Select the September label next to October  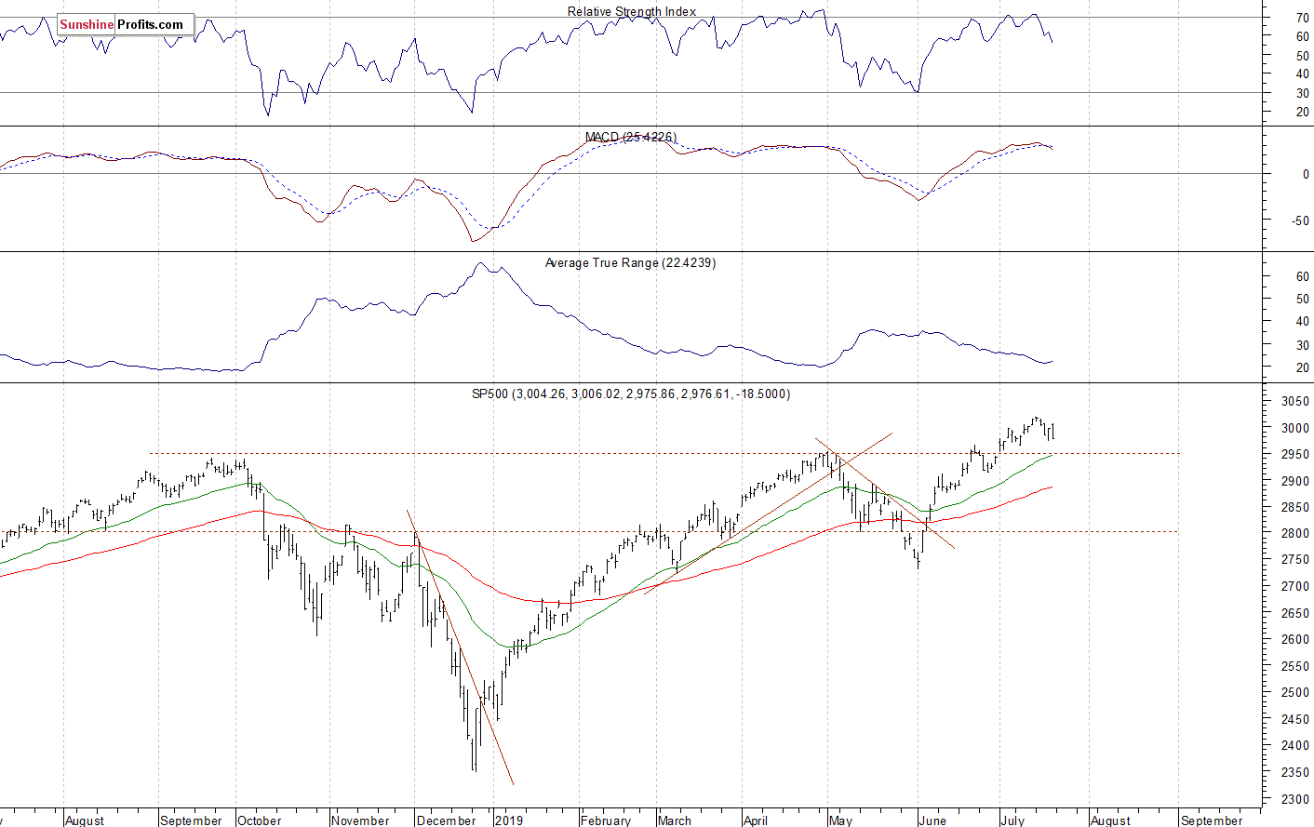point(191,820)
